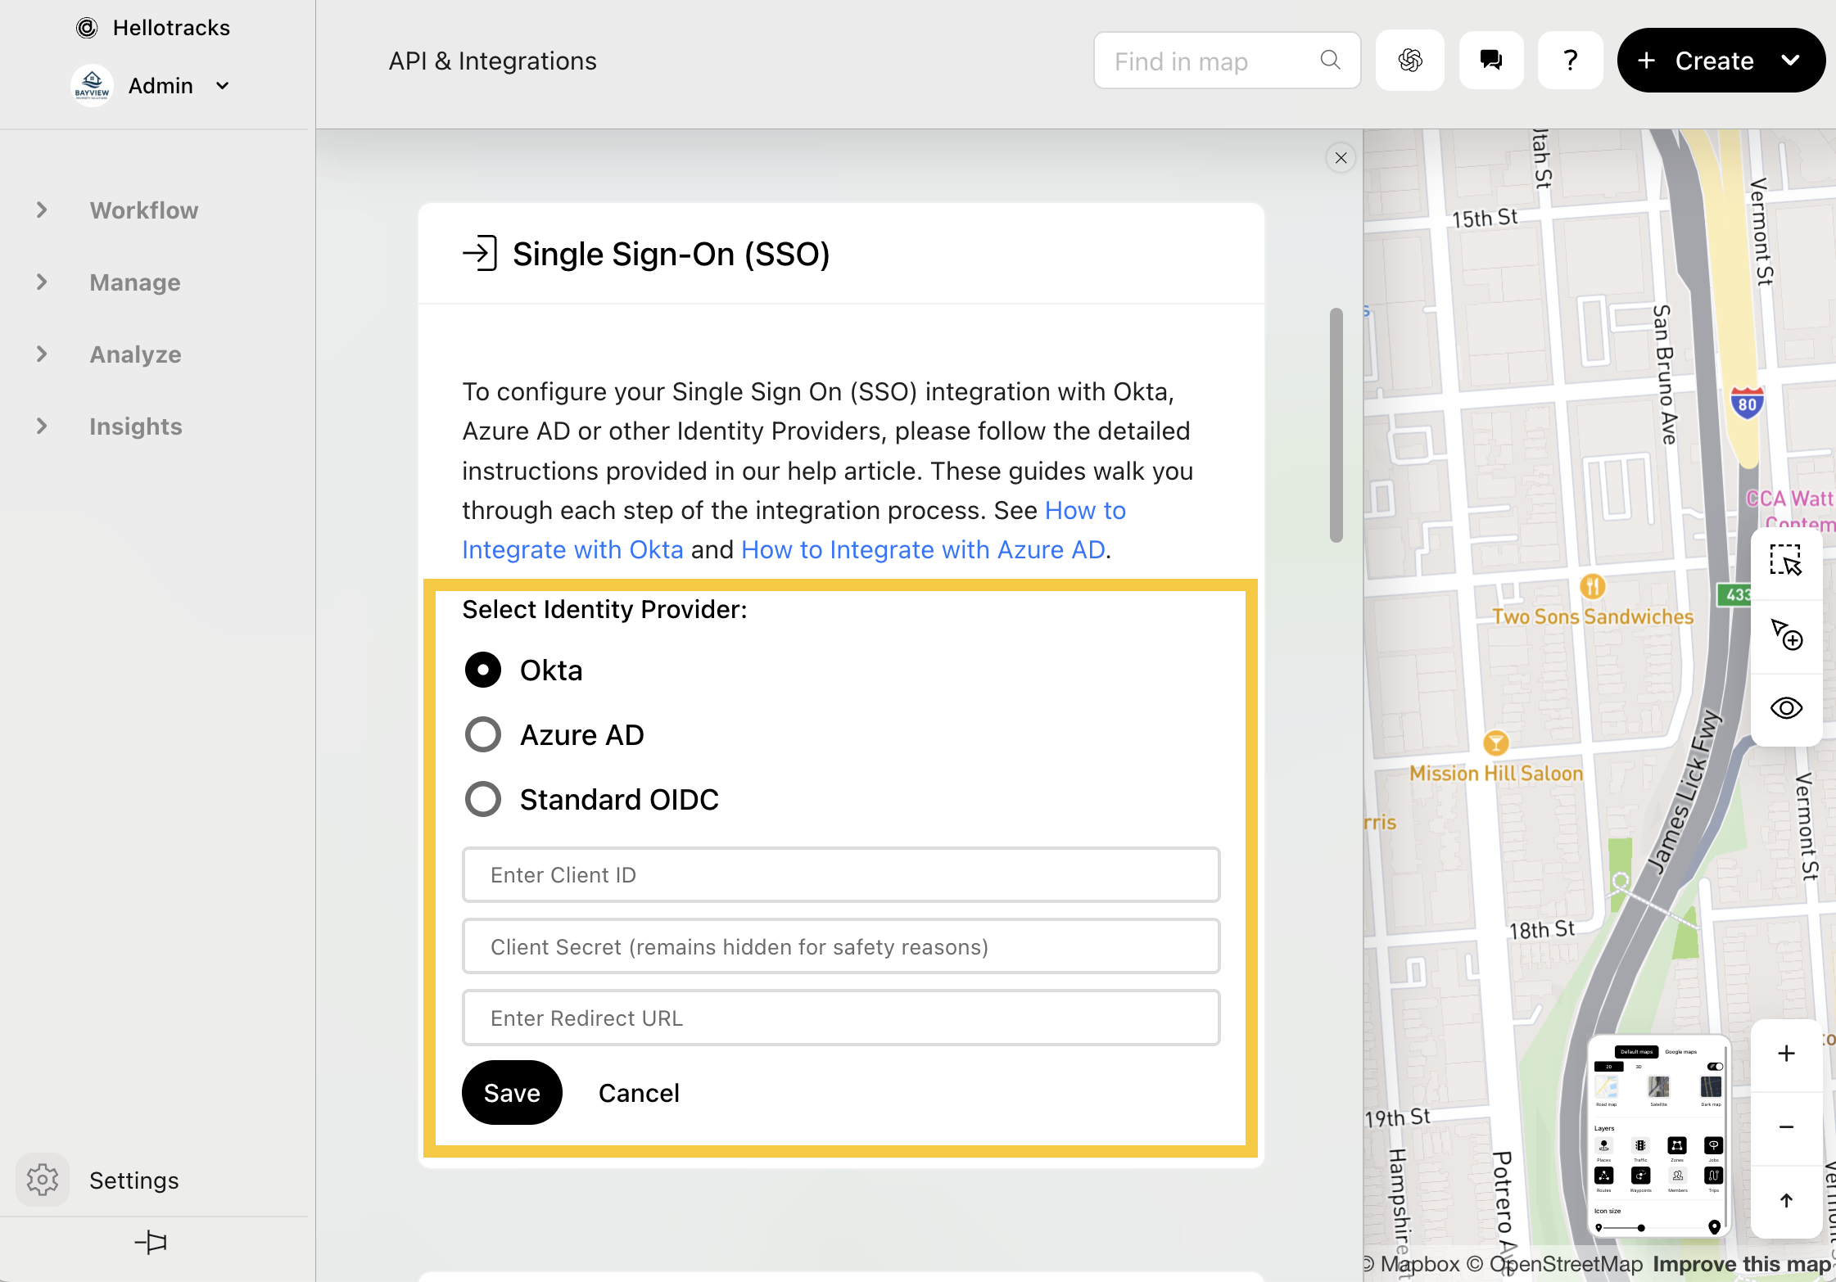This screenshot has height=1282, width=1836.
Task: Click the SSO panel vertical scrollbar
Action: [x=1336, y=425]
